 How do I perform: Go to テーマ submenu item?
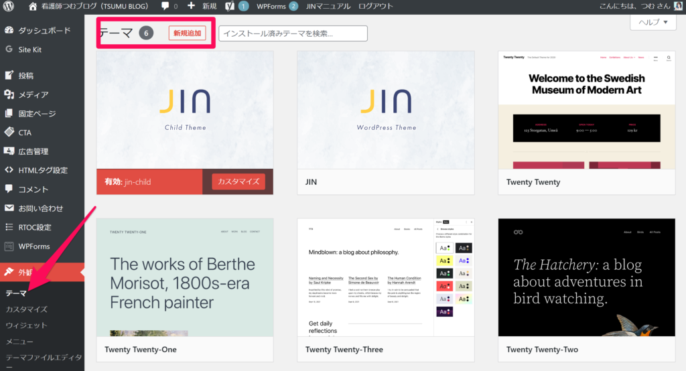pos(16,293)
